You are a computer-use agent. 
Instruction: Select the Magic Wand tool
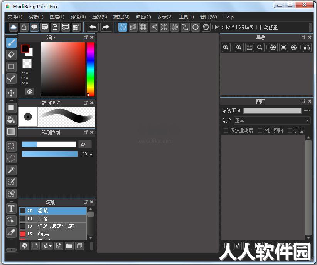tap(11, 170)
